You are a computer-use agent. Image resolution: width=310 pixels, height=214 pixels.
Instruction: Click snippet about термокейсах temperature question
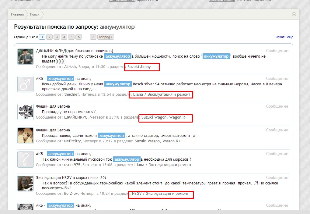pyautogui.click(x=160, y=186)
